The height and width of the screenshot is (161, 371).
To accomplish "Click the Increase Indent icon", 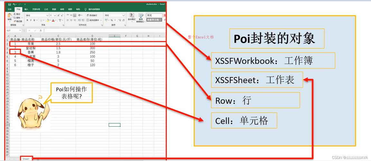I will pyautogui.click(x=83, y=20).
